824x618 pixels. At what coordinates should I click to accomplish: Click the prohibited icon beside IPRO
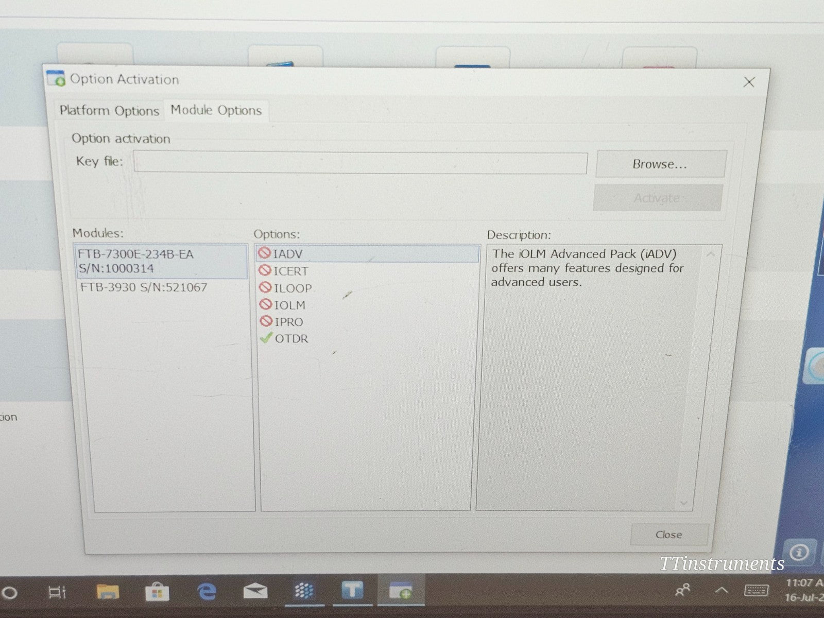[x=266, y=321]
